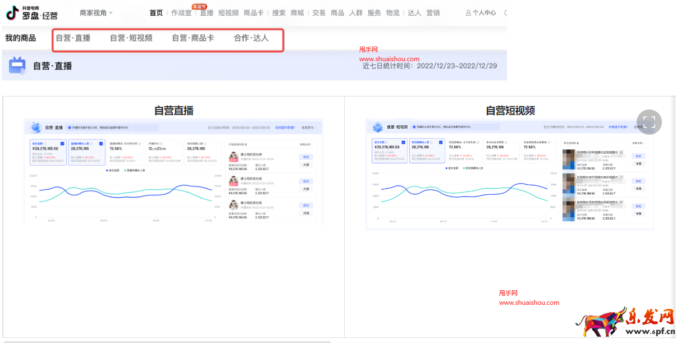Open first video thumbnail in 自营短视频 list

tap(568, 159)
